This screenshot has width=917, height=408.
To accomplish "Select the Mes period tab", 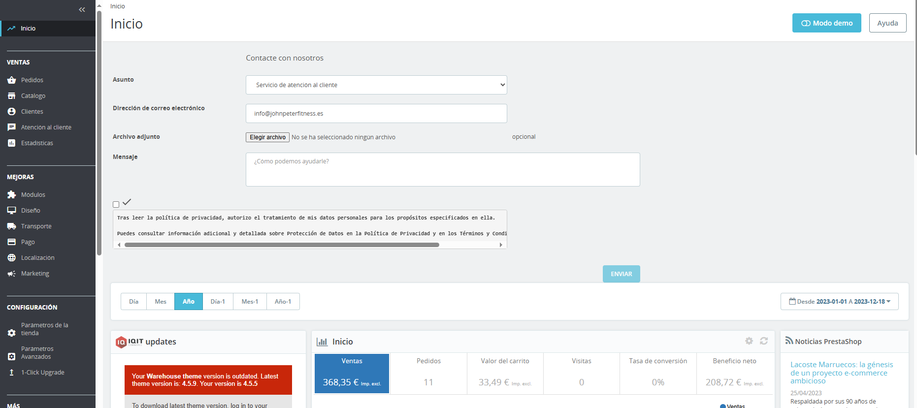I will (x=161, y=302).
